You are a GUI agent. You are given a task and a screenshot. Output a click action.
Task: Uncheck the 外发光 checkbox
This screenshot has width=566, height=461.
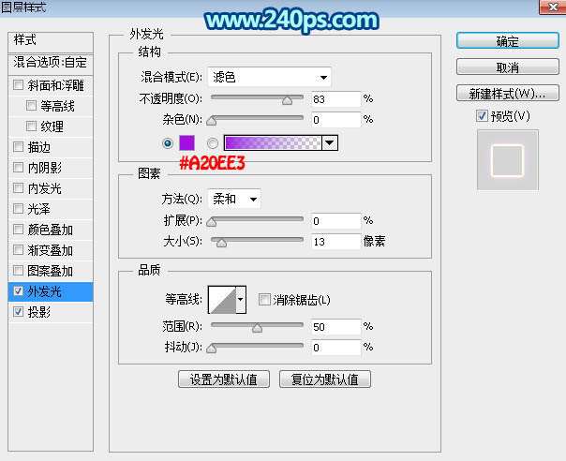(x=18, y=291)
